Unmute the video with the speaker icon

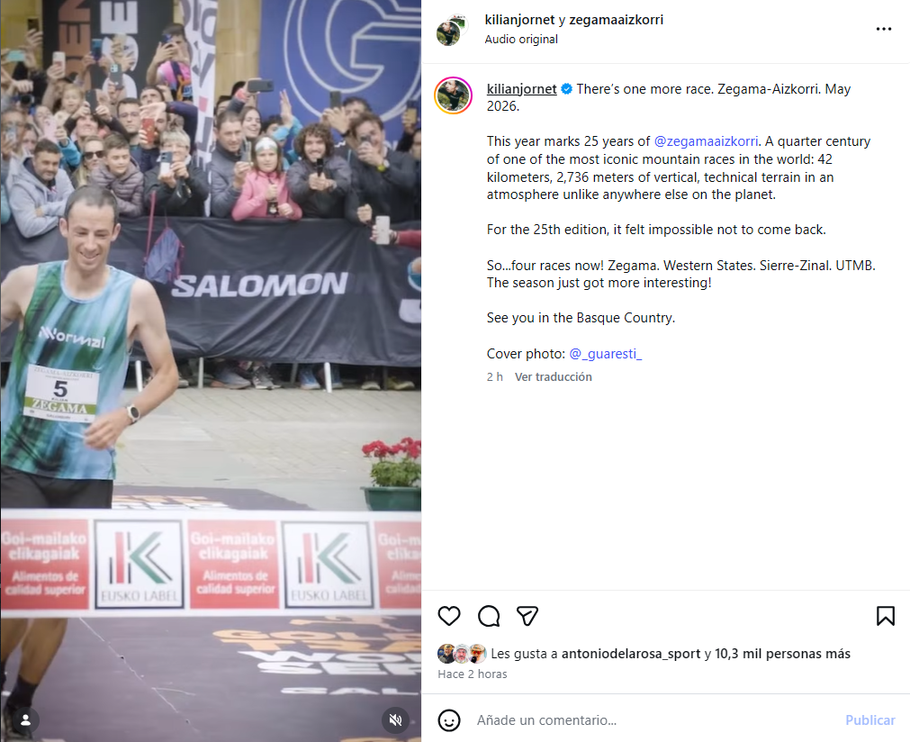coord(396,720)
